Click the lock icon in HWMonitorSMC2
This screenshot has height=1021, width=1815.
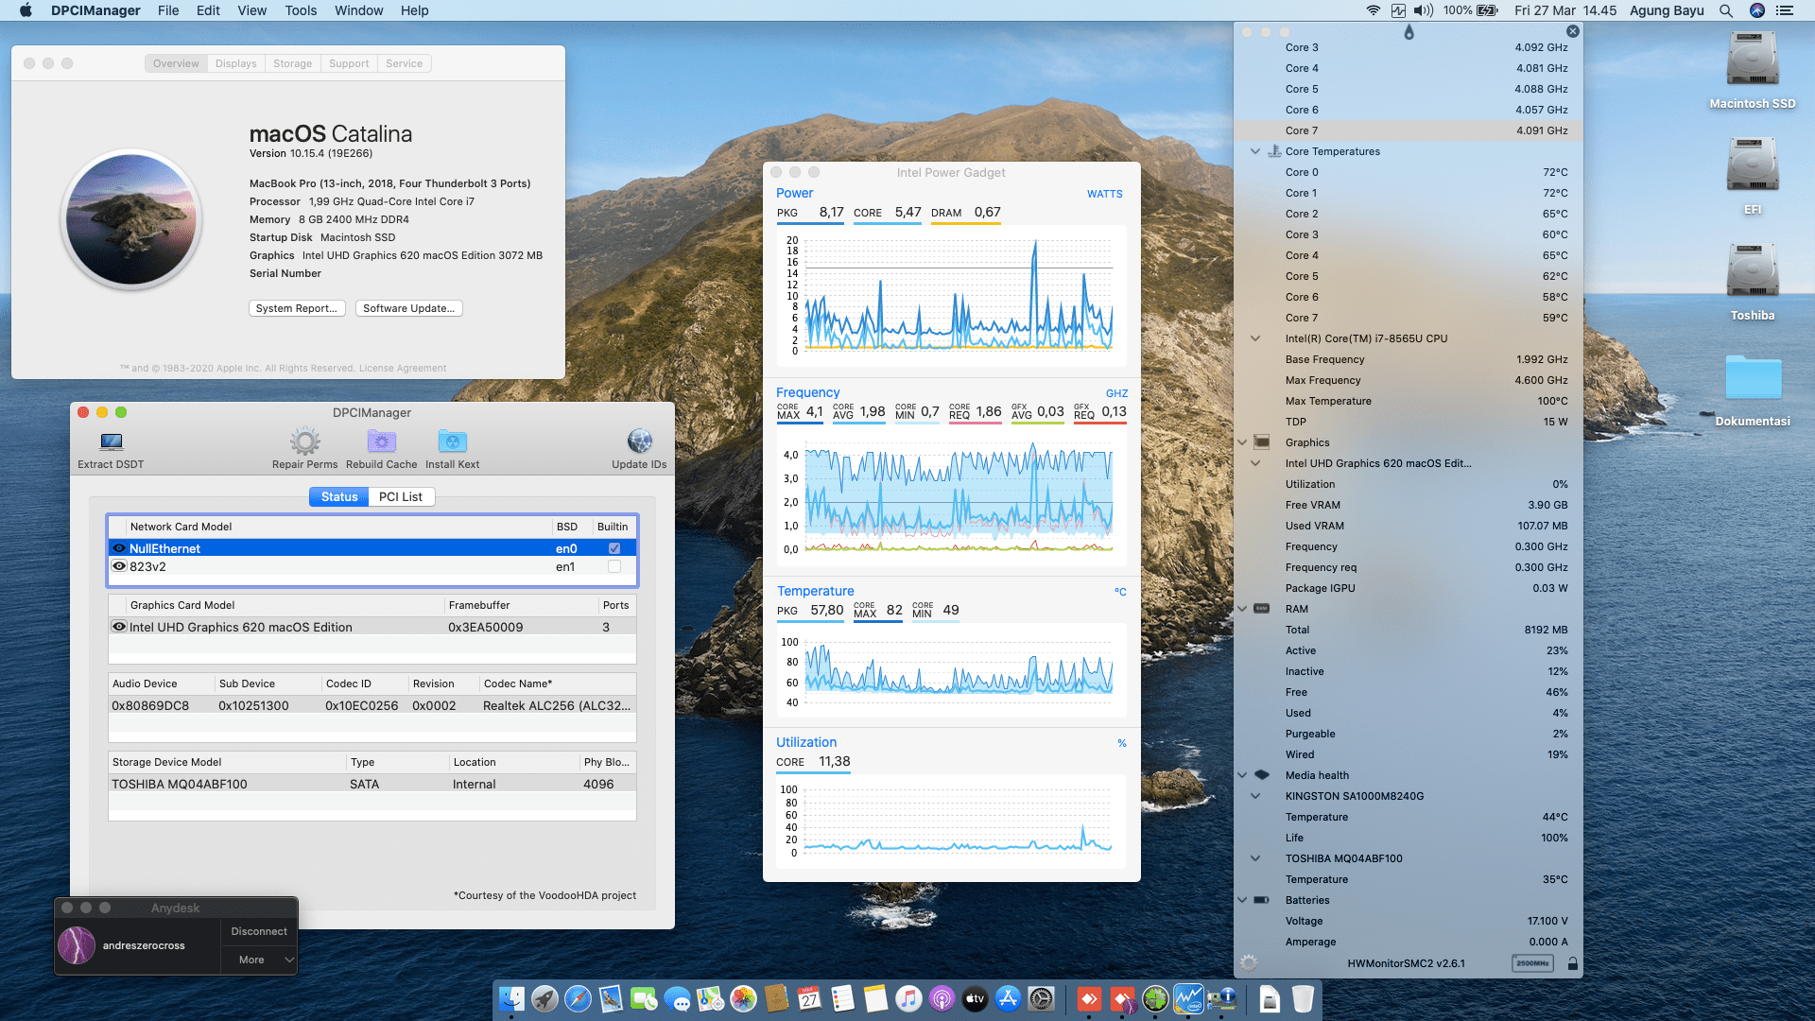pyautogui.click(x=1572, y=963)
